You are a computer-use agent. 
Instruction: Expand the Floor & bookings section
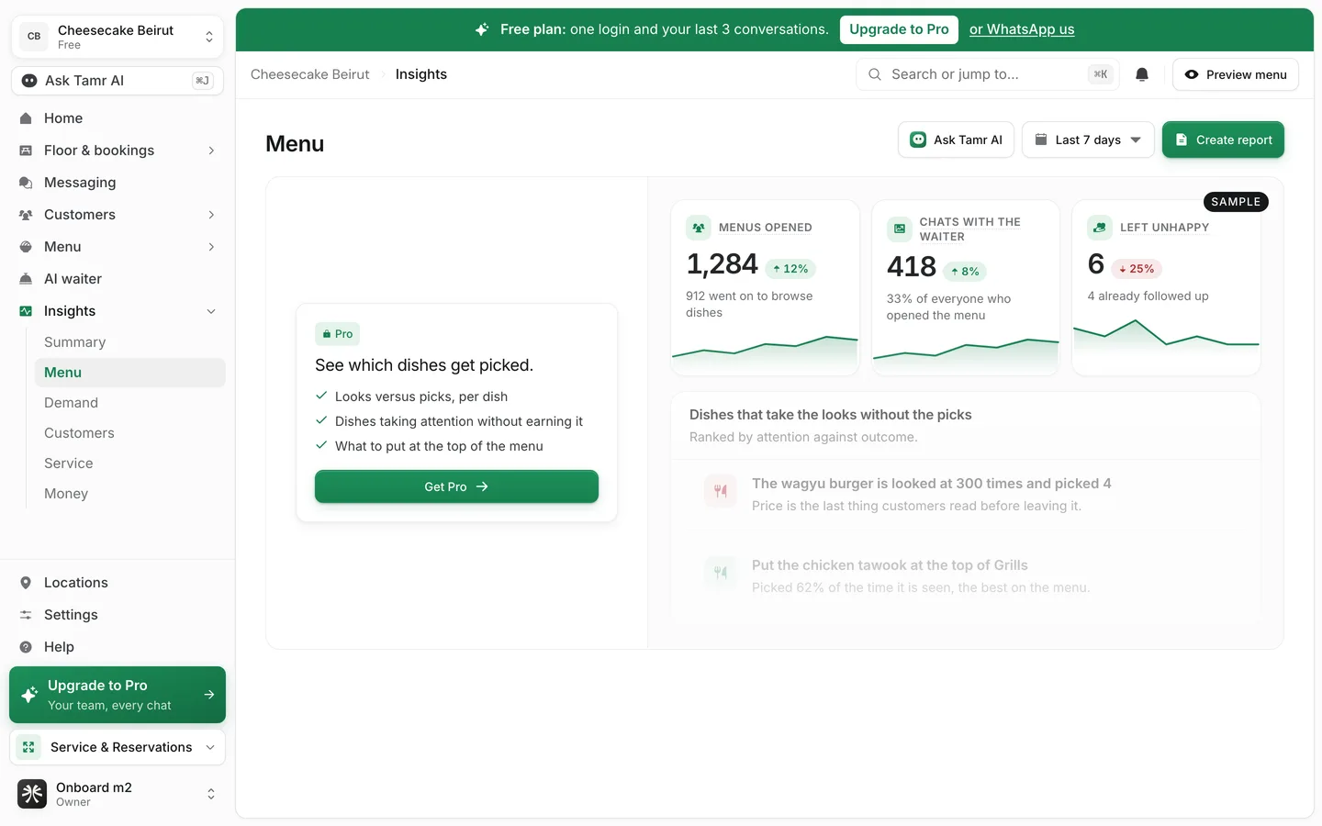tap(211, 151)
